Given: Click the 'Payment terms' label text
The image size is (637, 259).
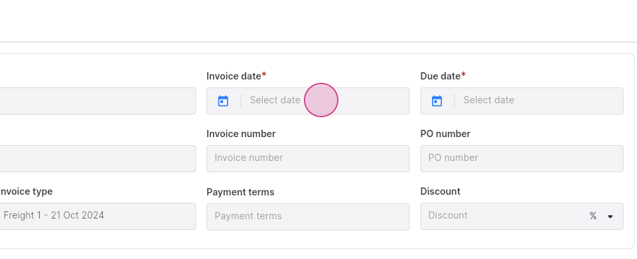Looking at the screenshot, I should (240, 192).
